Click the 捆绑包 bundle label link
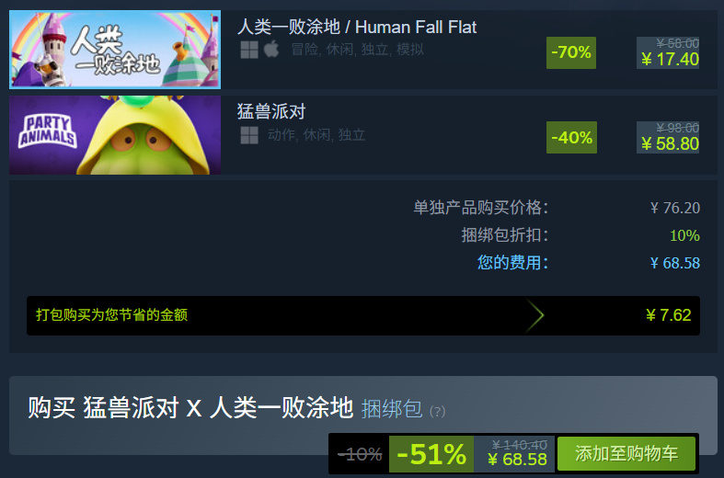Image resolution: width=724 pixels, height=478 pixels. coord(392,409)
